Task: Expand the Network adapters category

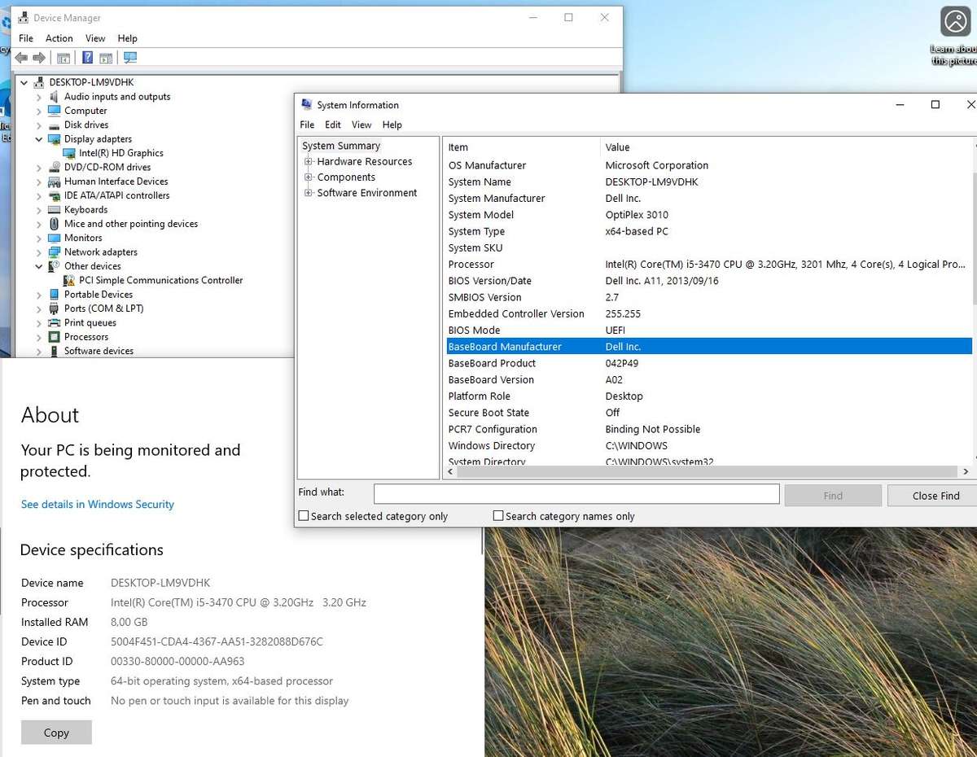Action: (x=39, y=252)
